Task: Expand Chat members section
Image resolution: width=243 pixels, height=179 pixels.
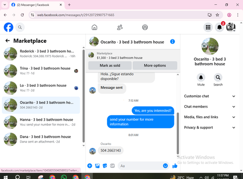Action: [209, 107]
